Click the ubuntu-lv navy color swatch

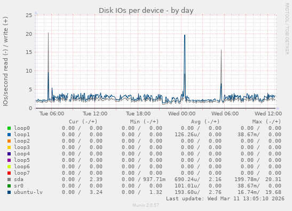9,192
